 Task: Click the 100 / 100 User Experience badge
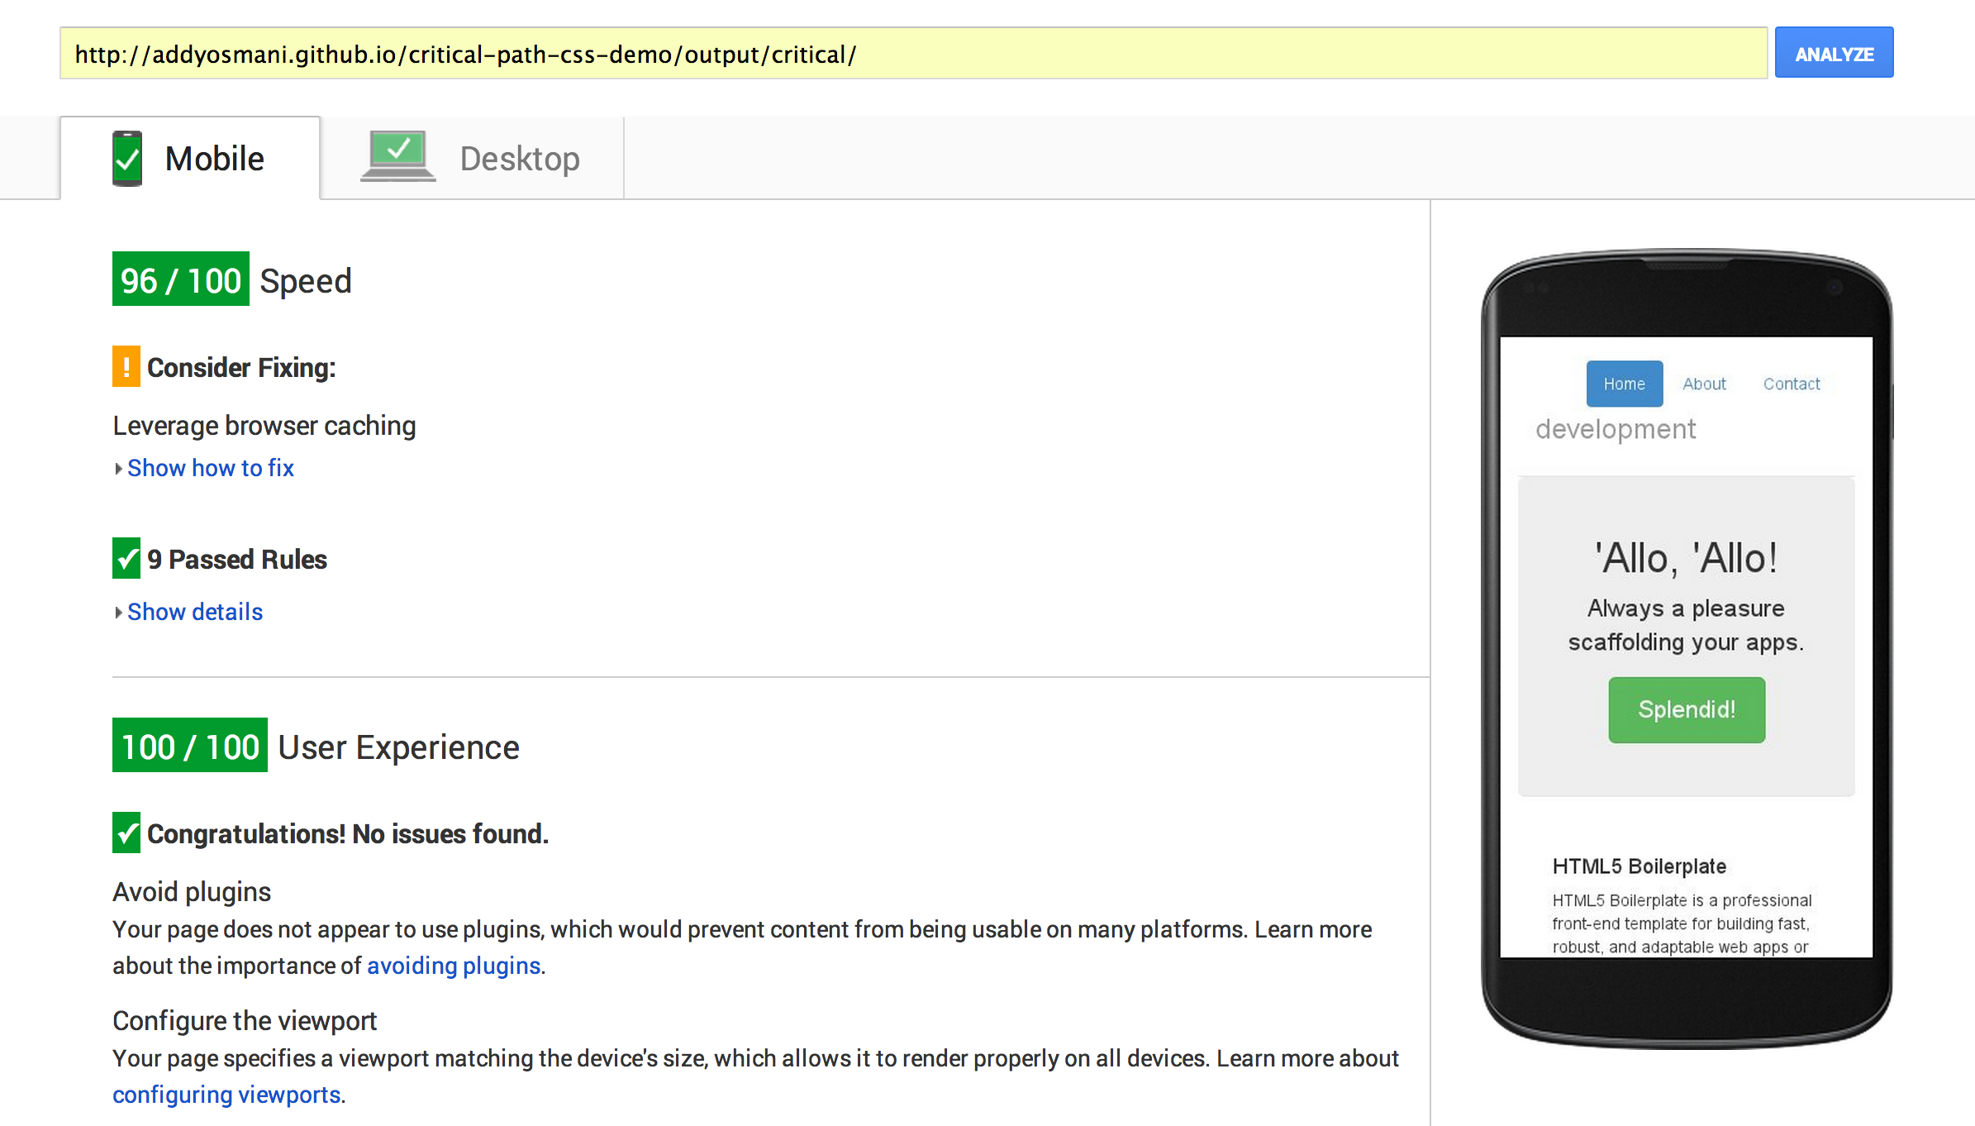(190, 746)
